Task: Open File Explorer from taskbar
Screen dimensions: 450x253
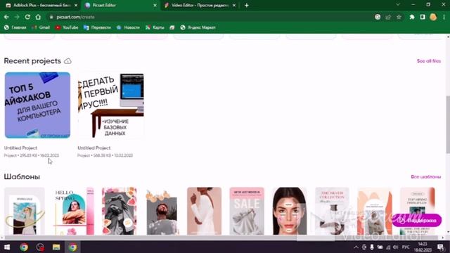Action: (56, 247)
